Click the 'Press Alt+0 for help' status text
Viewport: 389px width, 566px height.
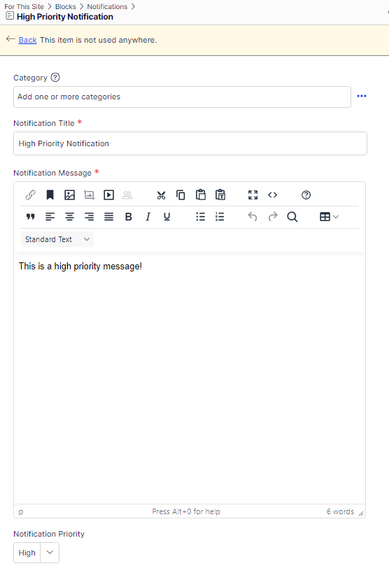[x=186, y=511]
